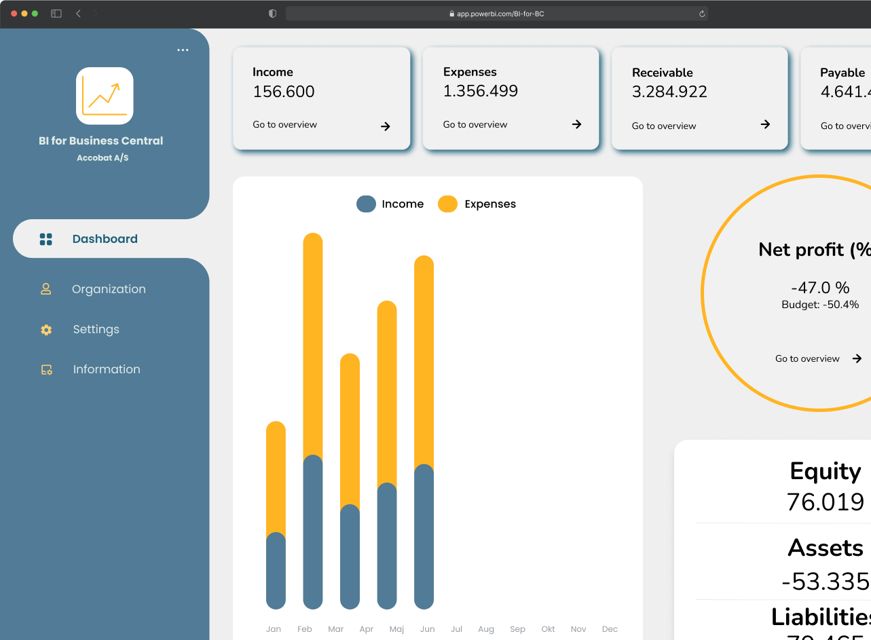Viewport: 871px width, 640px height.
Task: Open the ellipsis menu above the logo
Action: [x=182, y=50]
